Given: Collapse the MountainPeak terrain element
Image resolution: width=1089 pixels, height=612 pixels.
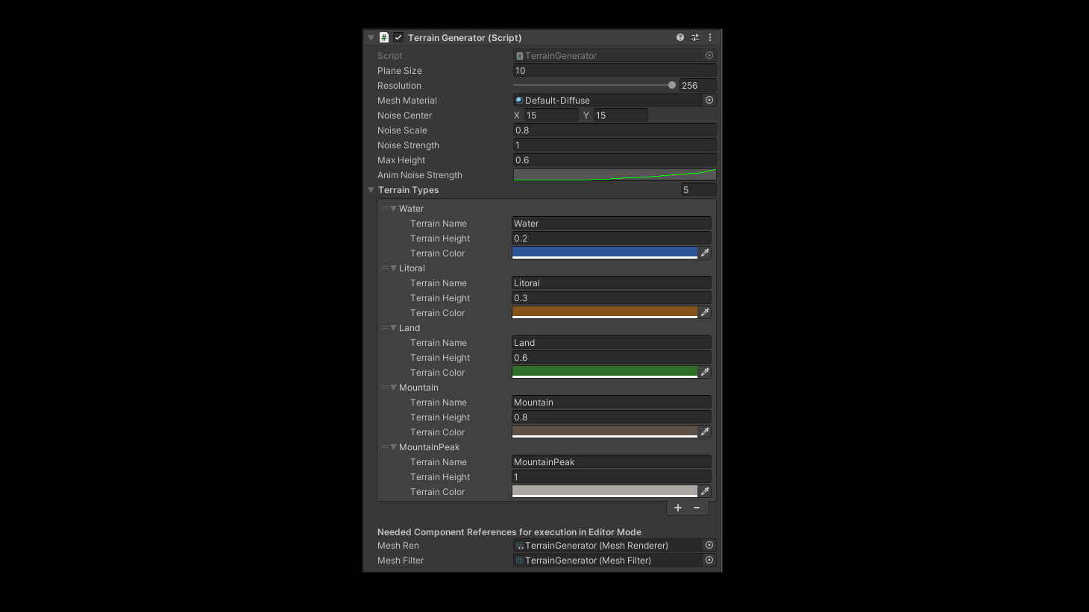Looking at the screenshot, I should 394,447.
